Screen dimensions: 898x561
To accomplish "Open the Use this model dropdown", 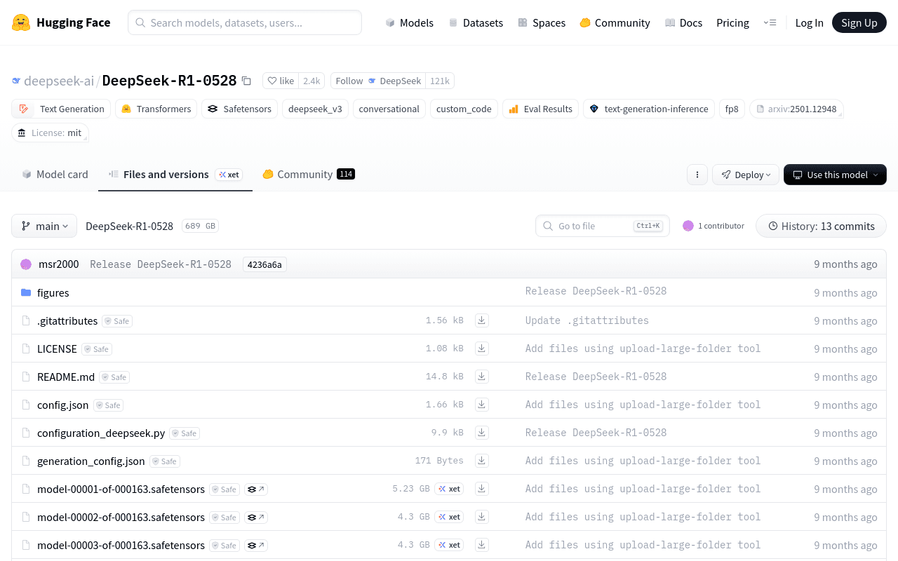I will point(835,175).
